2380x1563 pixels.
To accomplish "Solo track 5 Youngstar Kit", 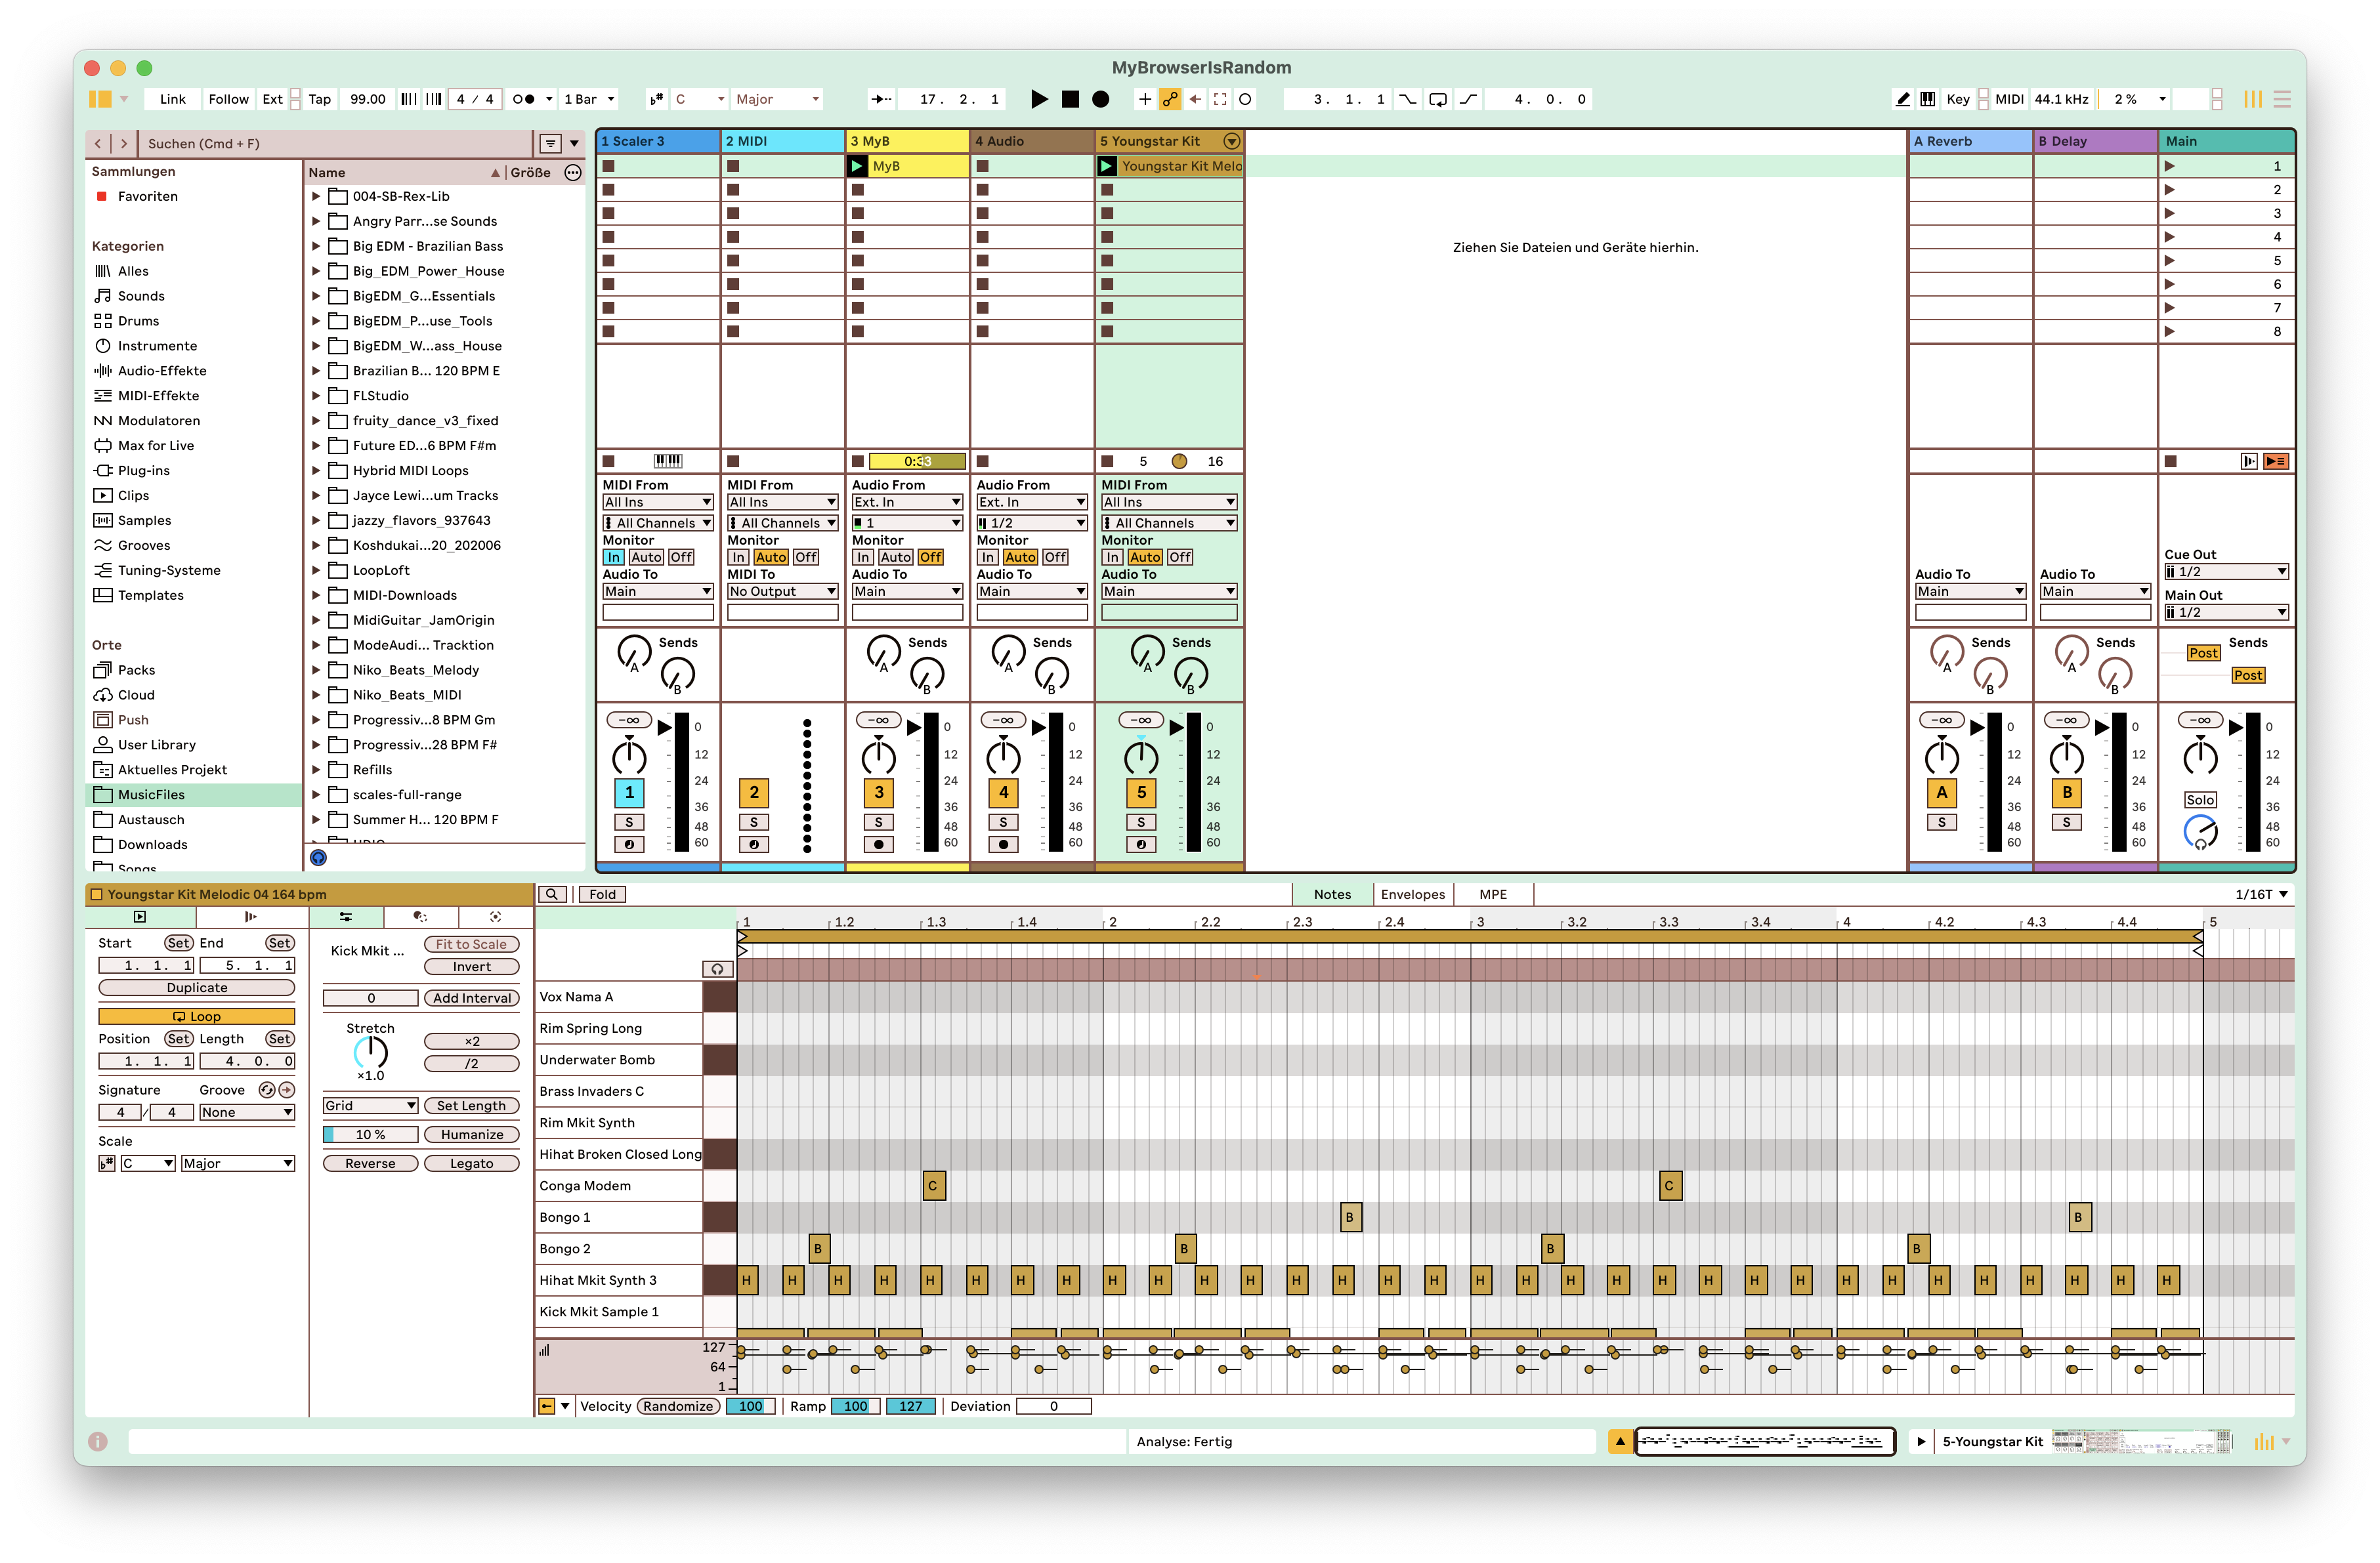I will point(1141,822).
